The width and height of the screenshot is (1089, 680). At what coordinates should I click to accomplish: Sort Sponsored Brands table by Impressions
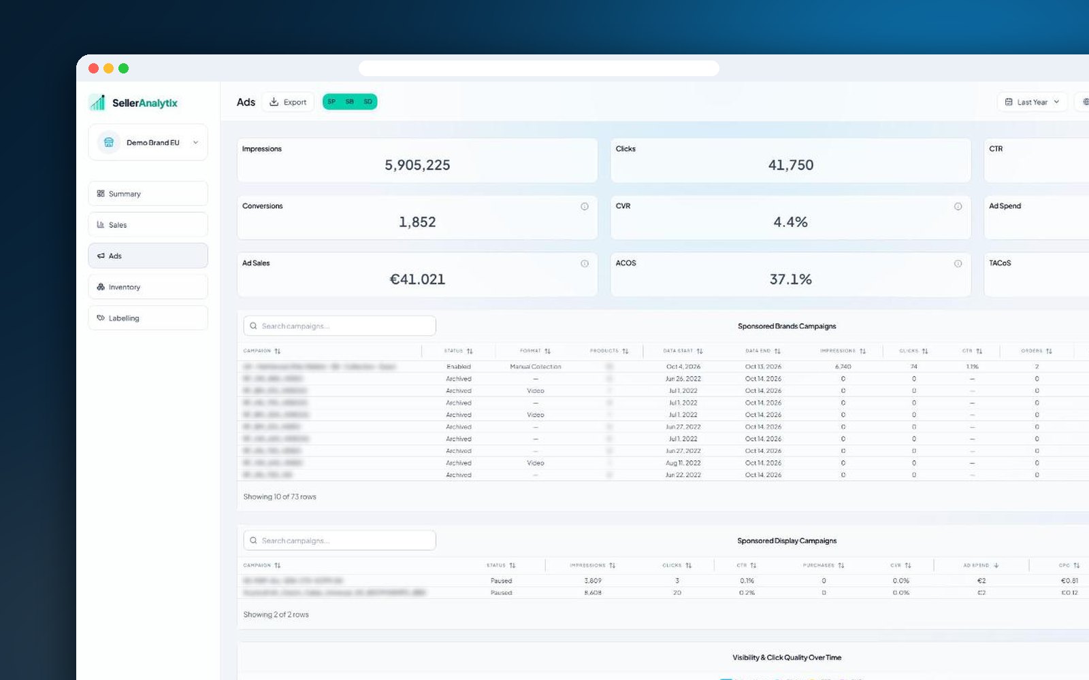tap(843, 351)
